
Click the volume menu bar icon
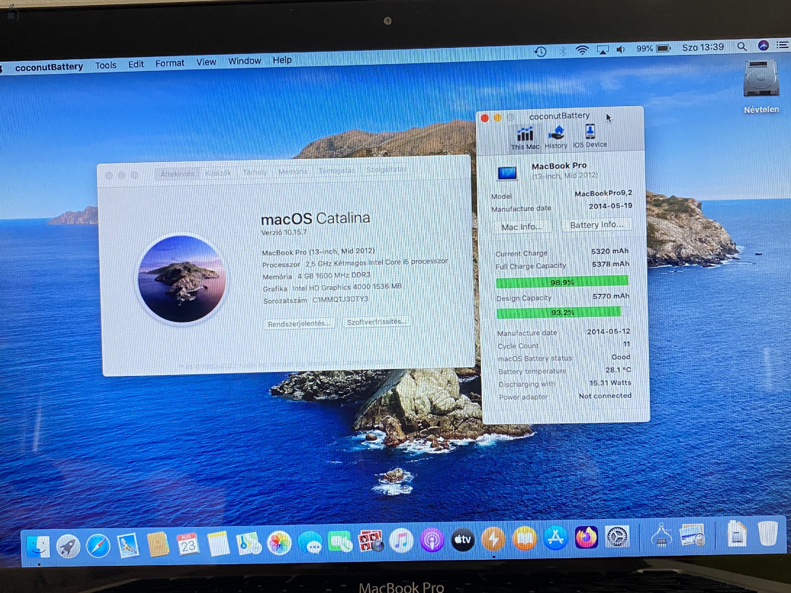point(621,49)
